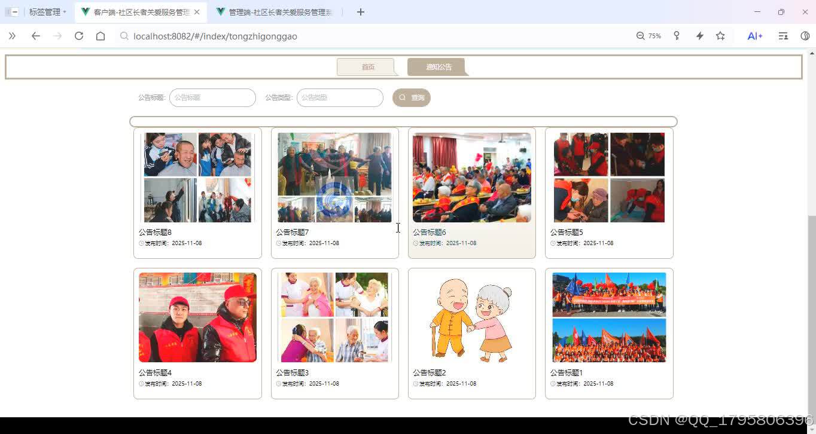
Task: Close the 客户端 tab
Action: 197,12
